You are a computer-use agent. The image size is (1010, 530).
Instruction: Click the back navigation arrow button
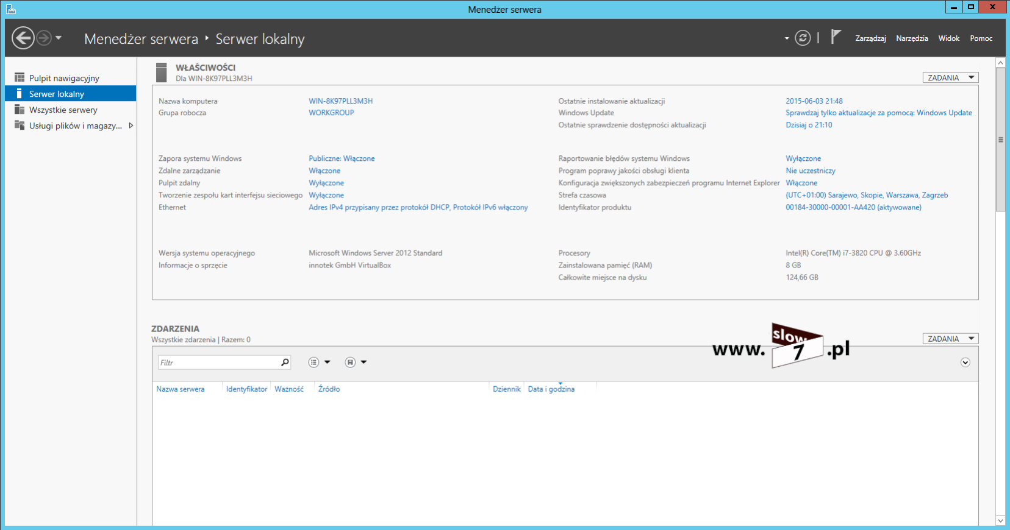click(x=23, y=38)
